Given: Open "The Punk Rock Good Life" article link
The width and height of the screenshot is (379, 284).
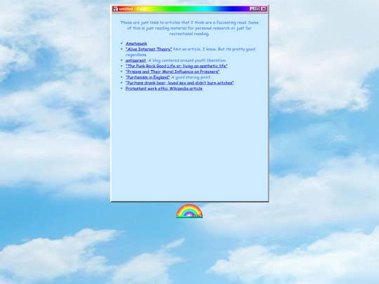Looking at the screenshot, I should click(176, 66).
